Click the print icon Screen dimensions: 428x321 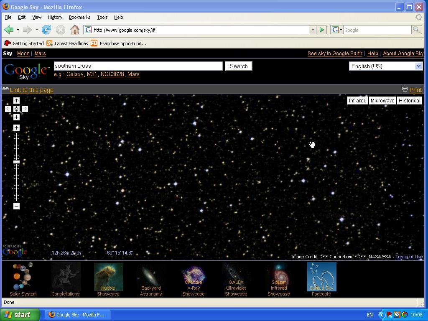click(405, 89)
